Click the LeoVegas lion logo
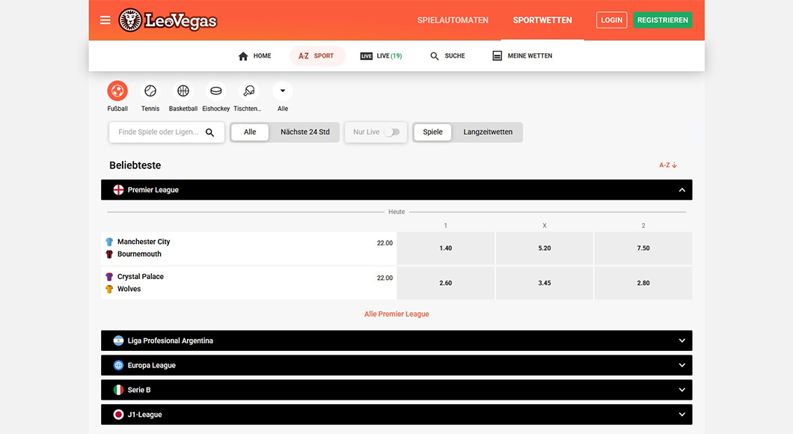This screenshot has width=793, height=434. [x=168, y=20]
